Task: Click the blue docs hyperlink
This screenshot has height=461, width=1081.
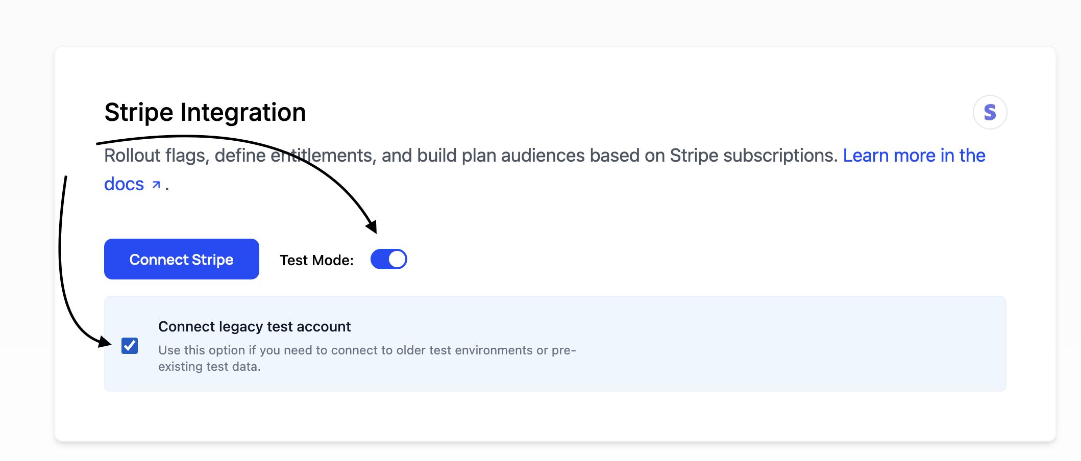Action: pos(124,184)
